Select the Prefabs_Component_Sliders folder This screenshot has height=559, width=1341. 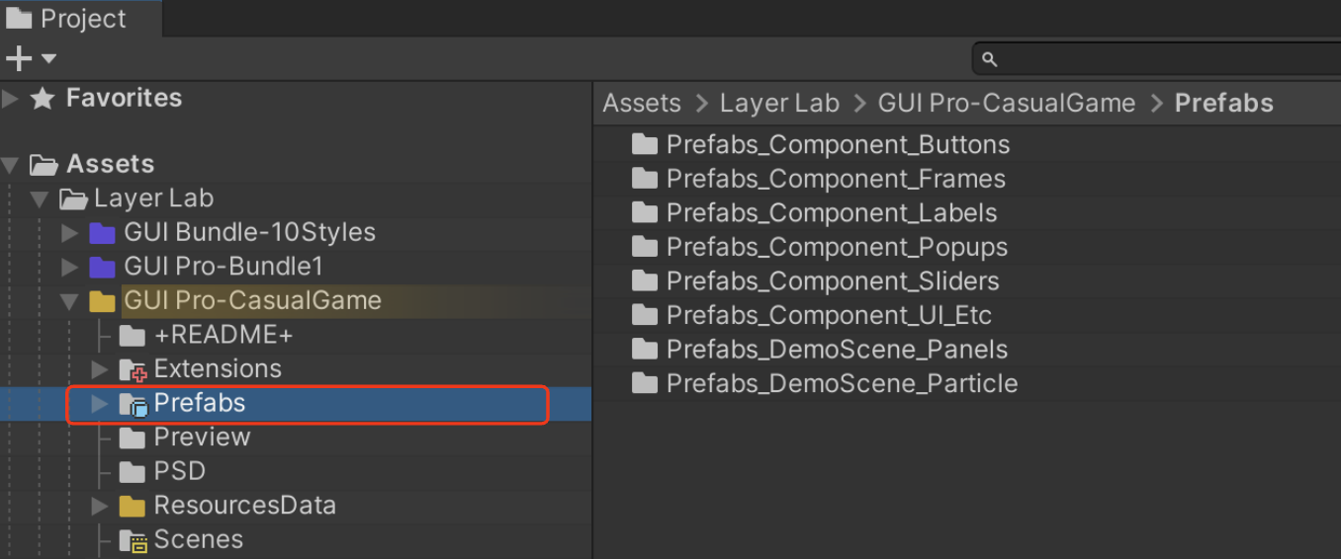(x=816, y=281)
